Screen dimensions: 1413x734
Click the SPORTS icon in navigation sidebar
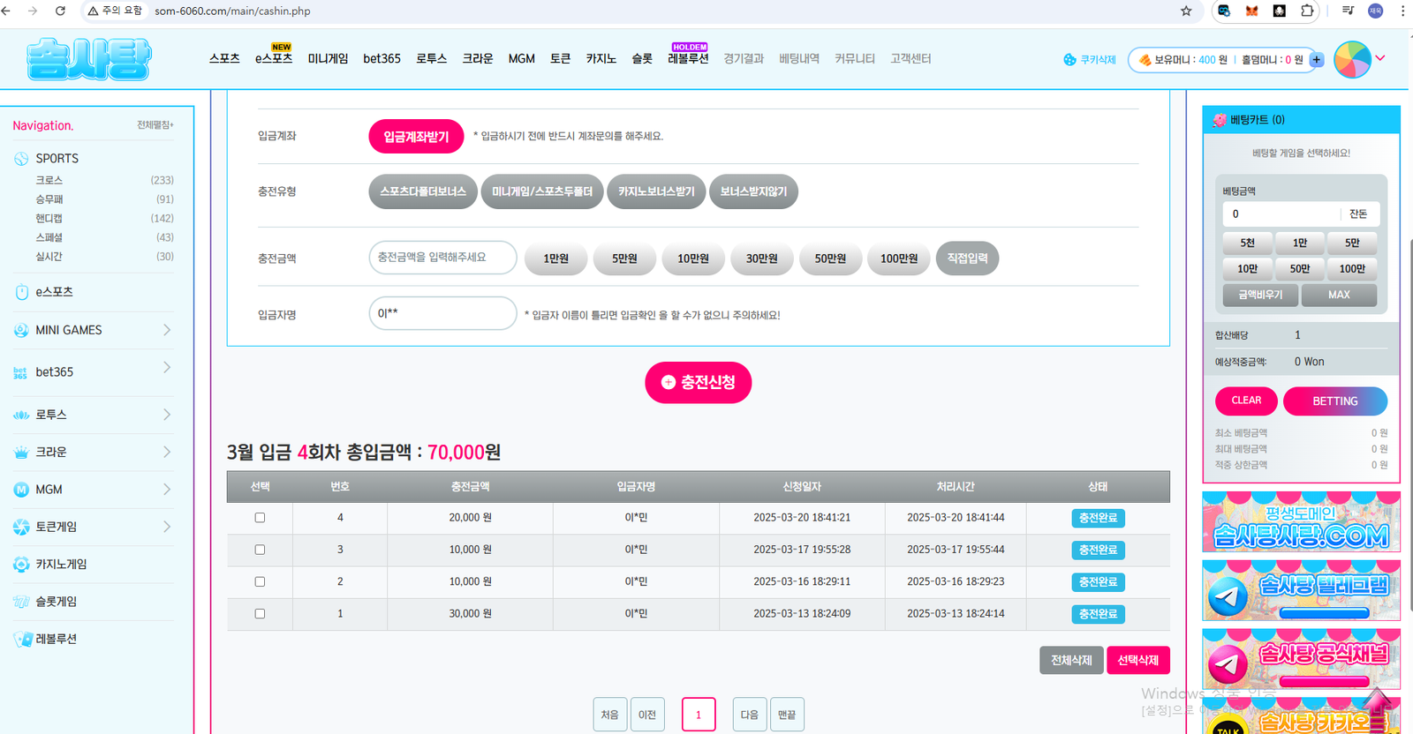[21, 159]
